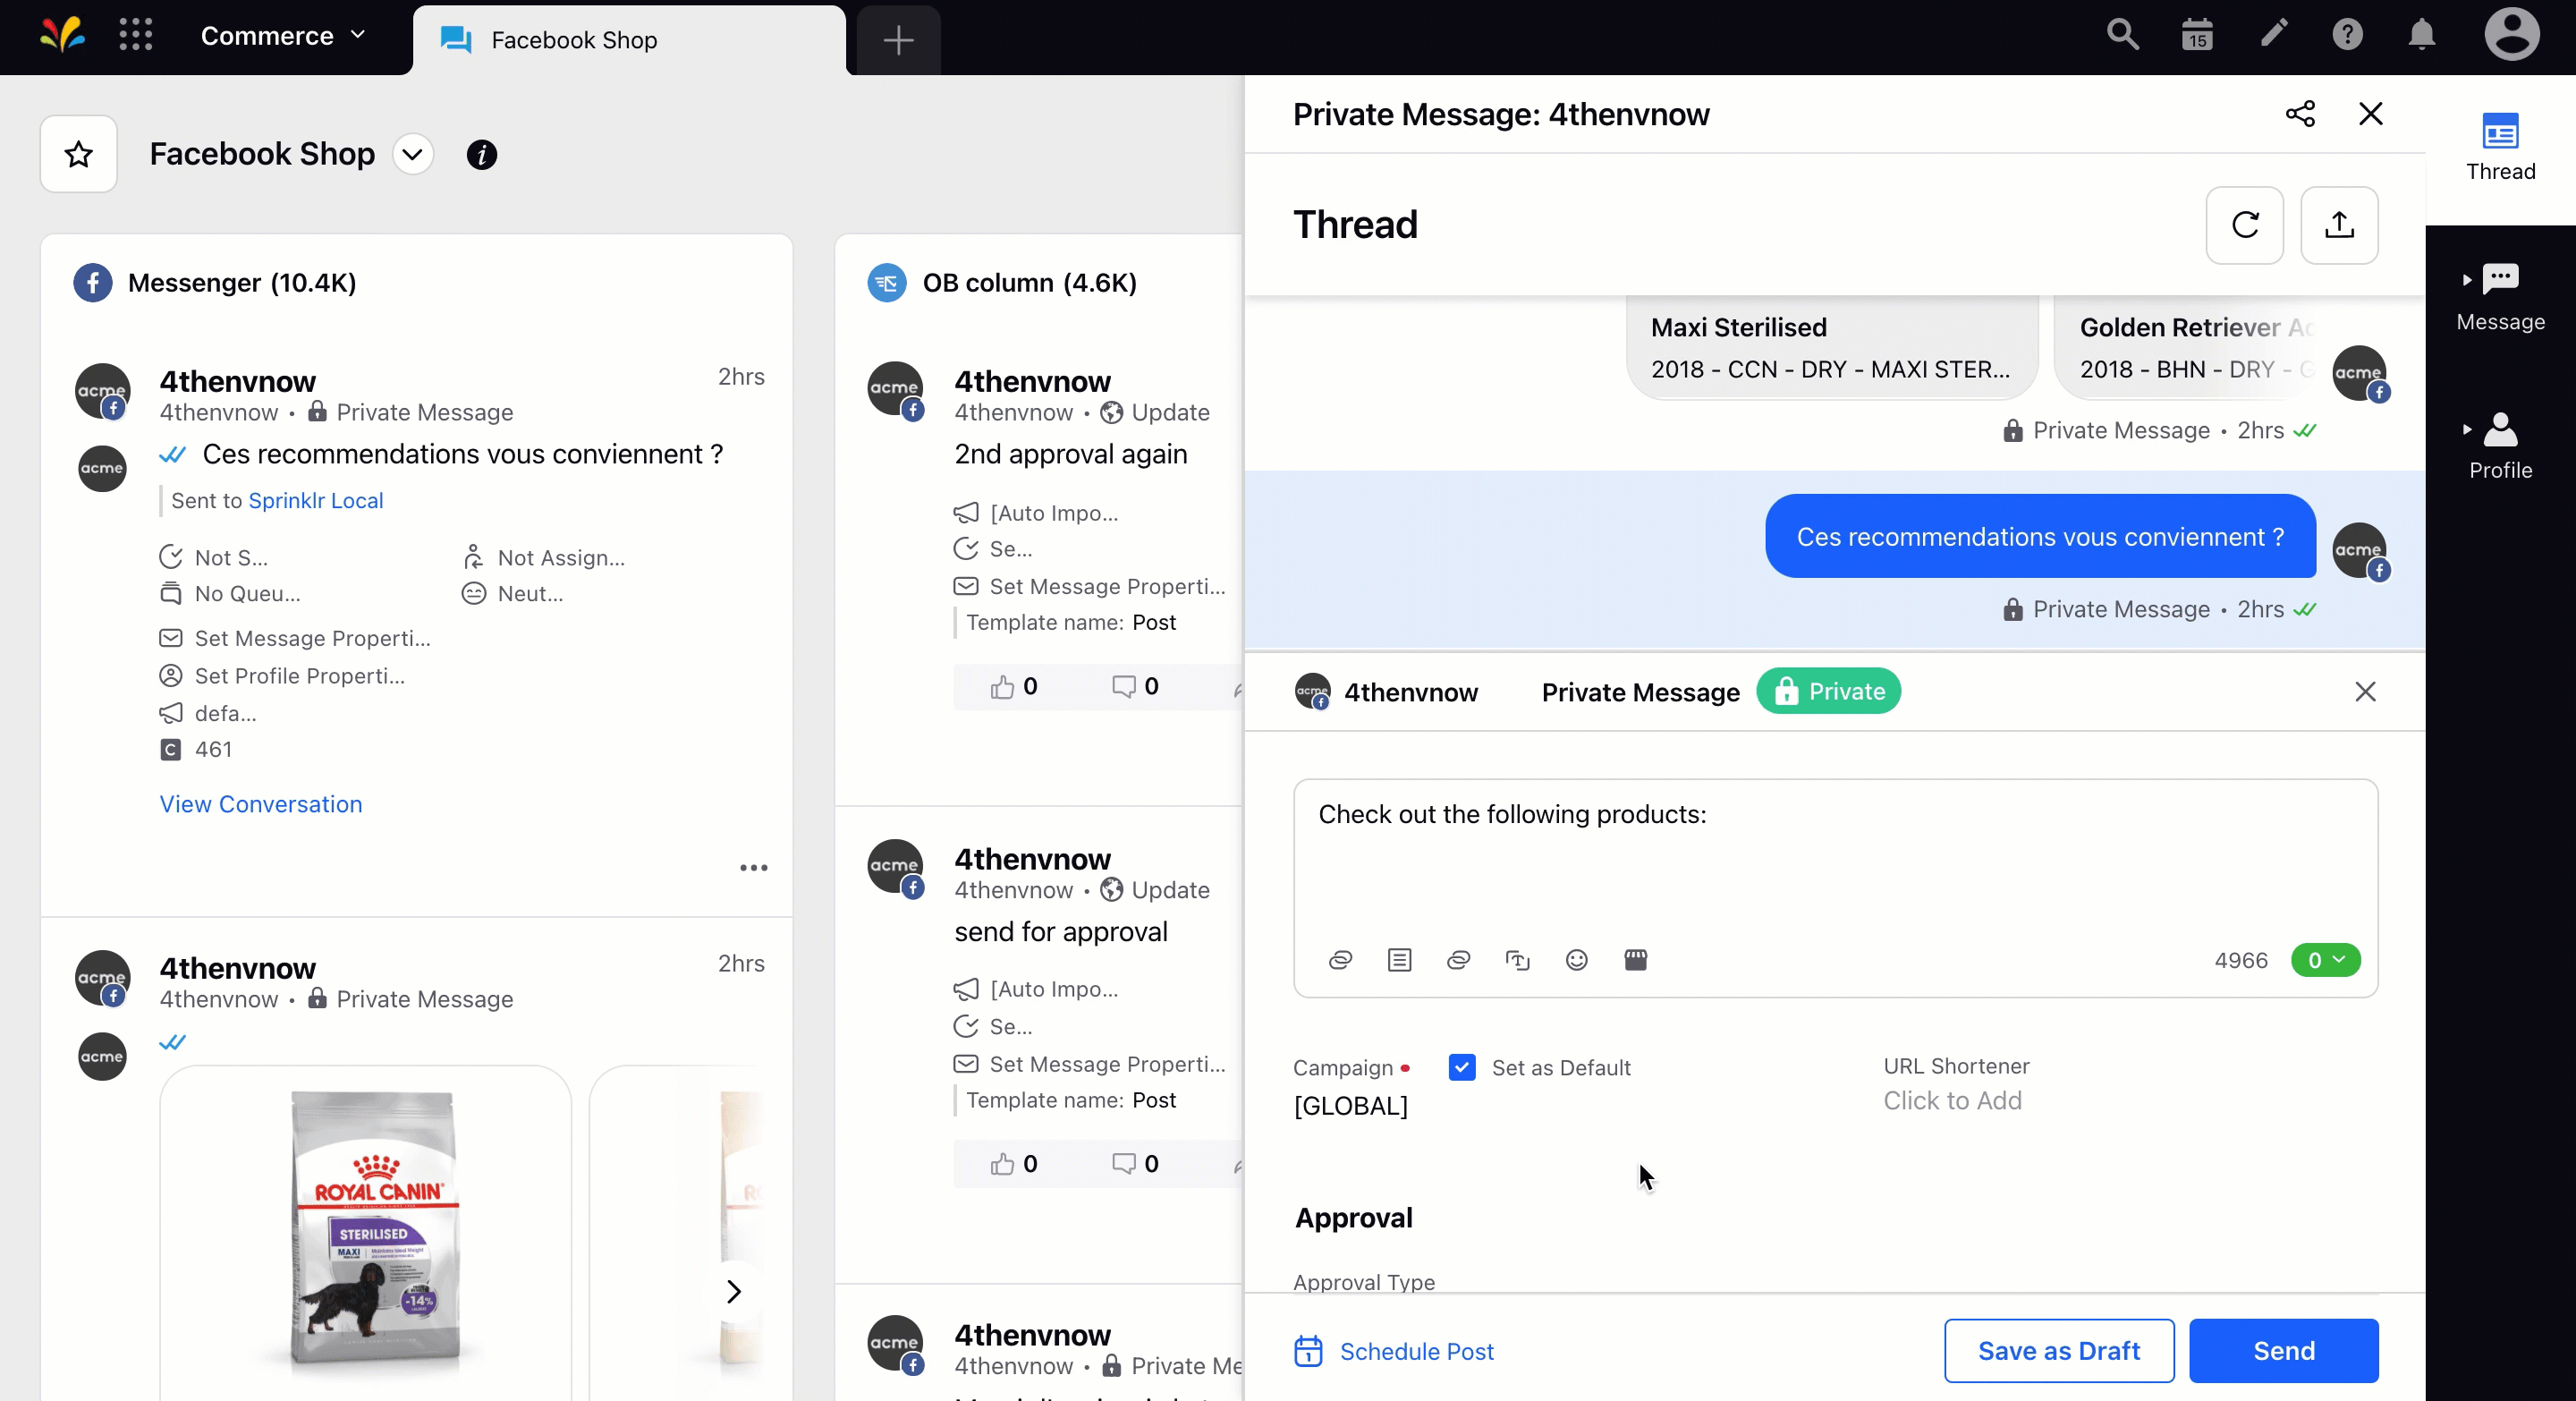Screen dimensions: 2576x1401
Task: Click the 'Neut...' sentiment field
Action: point(512,593)
